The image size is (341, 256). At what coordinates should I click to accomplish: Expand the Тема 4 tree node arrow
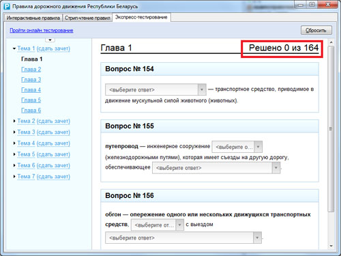(x=14, y=143)
